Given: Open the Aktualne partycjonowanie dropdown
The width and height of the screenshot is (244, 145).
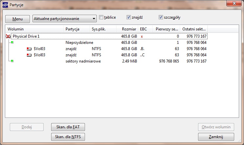Looking at the screenshot, I should point(64,19).
